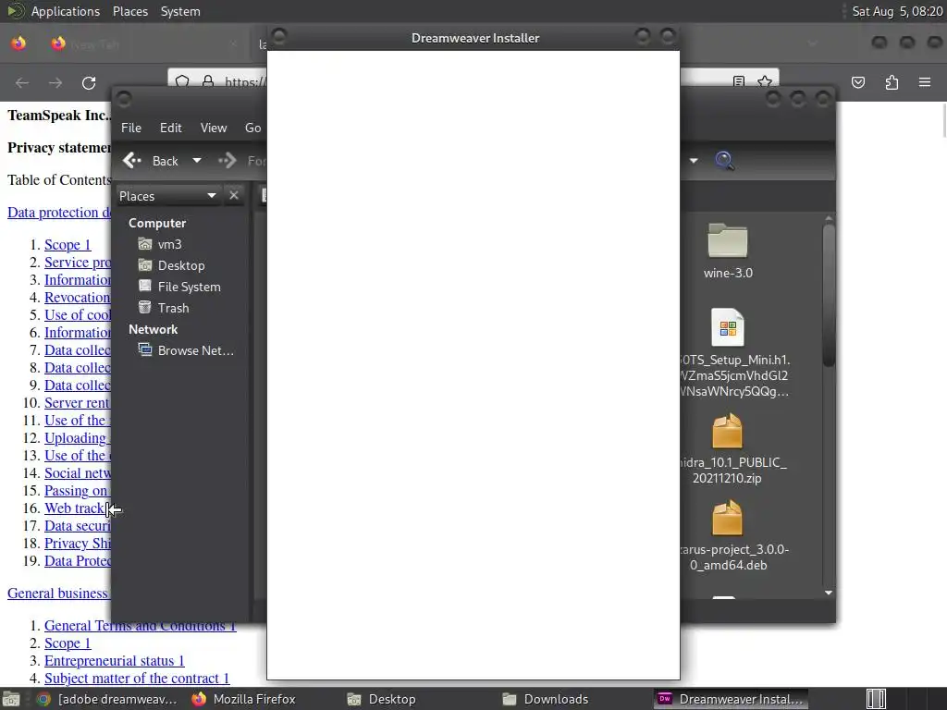Open the File menu in file manager
Image resolution: width=947 pixels, height=710 pixels.
pyautogui.click(x=131, y=128)
